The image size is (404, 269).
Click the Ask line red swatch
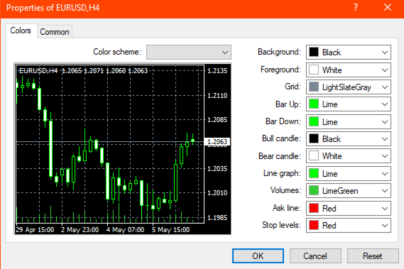tap(314, 208)
